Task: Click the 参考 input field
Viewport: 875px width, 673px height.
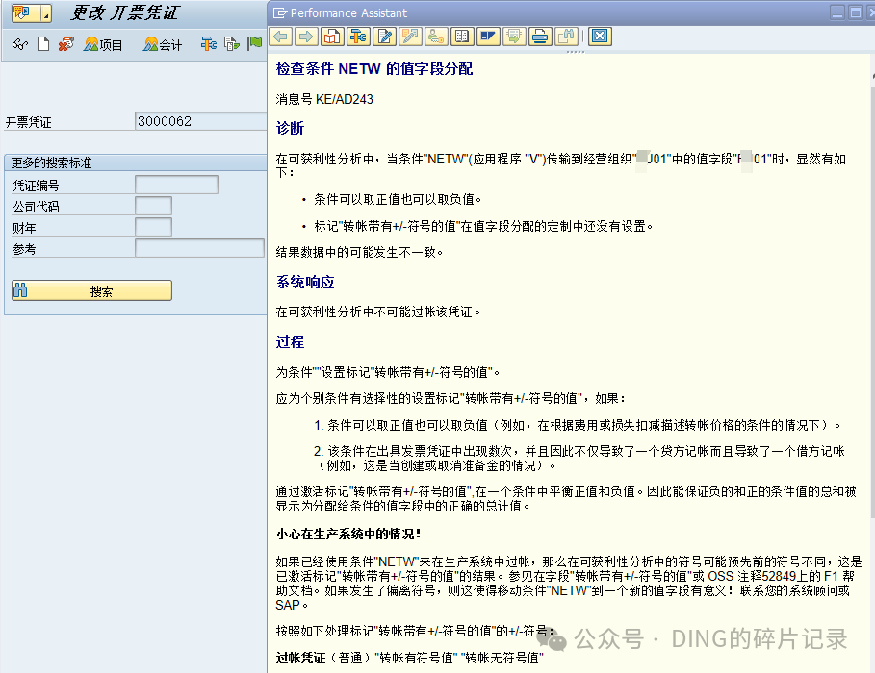Action: click(200, 248)
